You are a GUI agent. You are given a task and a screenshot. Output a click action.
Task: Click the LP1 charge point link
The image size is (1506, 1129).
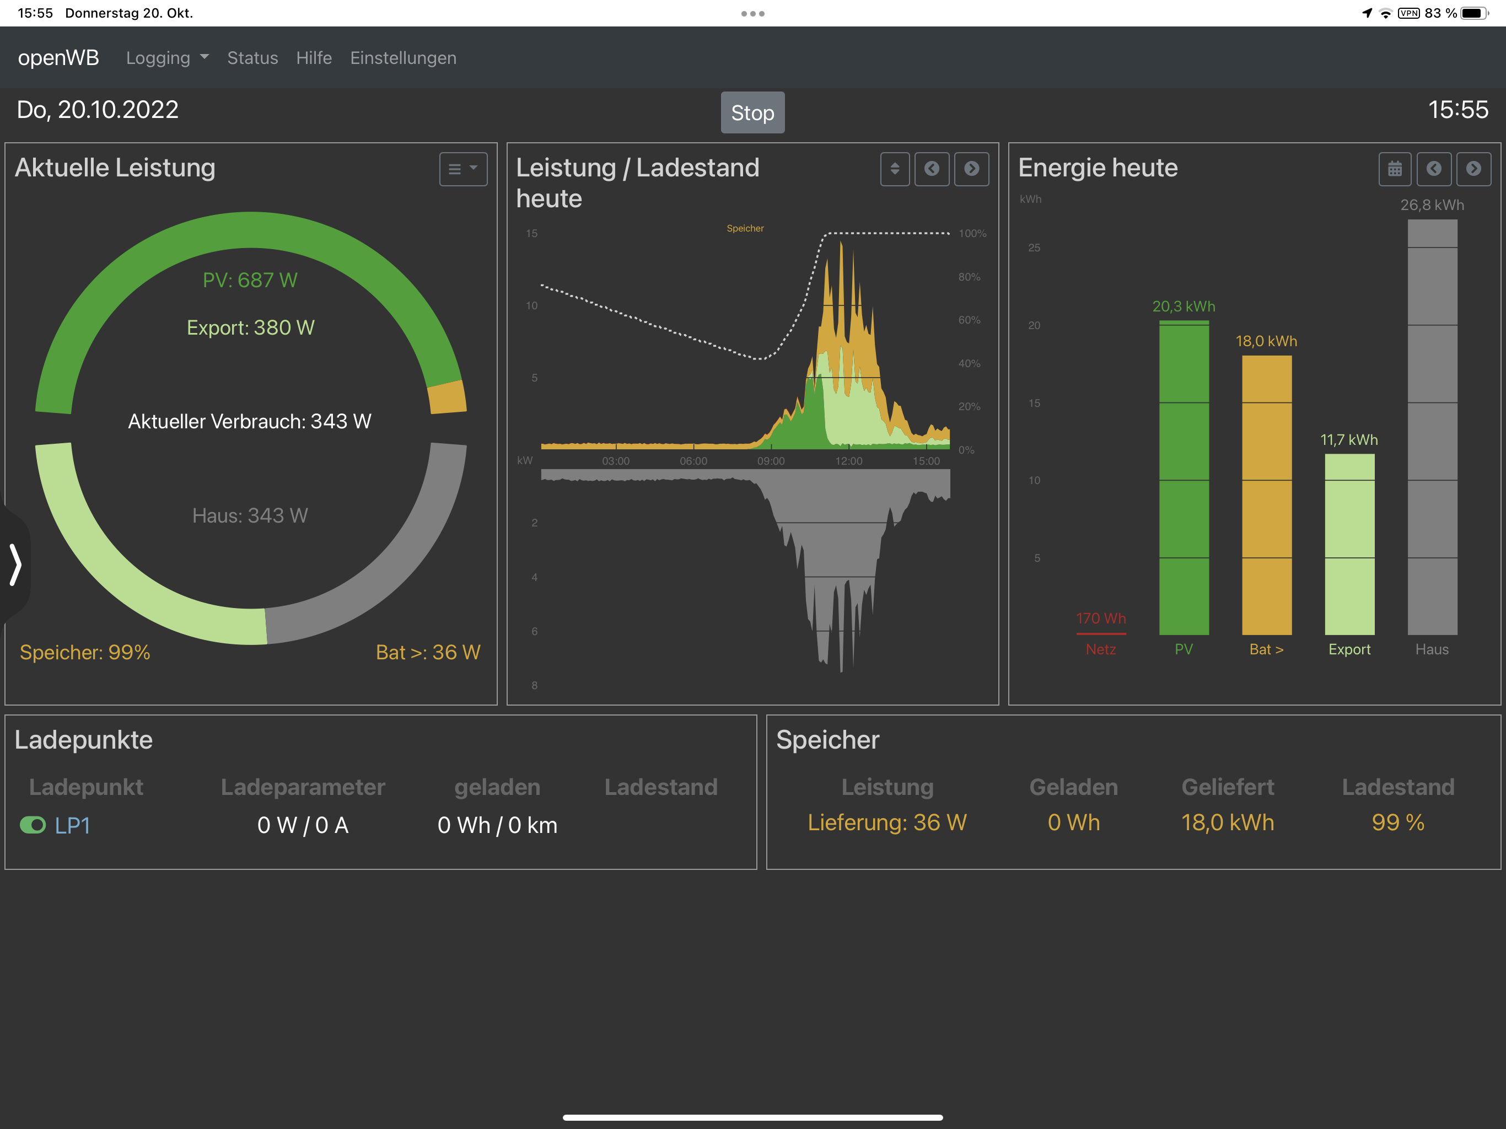72,825
